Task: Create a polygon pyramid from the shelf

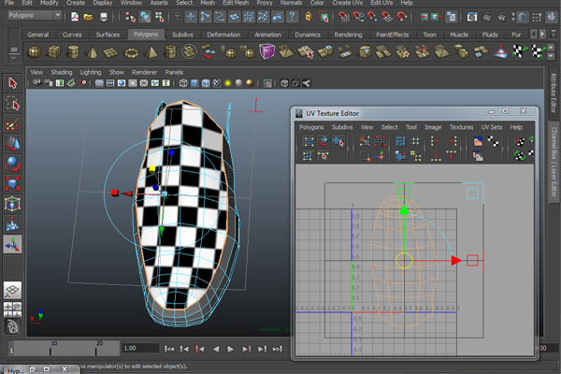Action: pyautogui.click(x=151, y=52)
